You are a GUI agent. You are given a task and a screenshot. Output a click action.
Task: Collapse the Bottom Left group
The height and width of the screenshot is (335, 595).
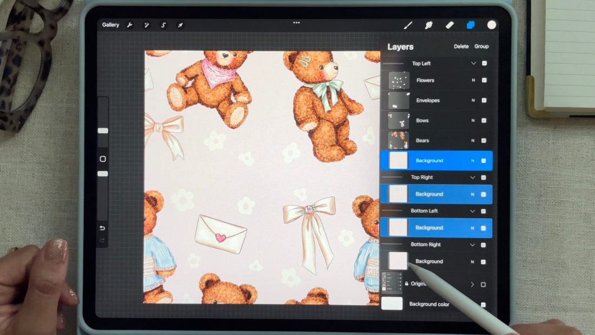(472, 211)
